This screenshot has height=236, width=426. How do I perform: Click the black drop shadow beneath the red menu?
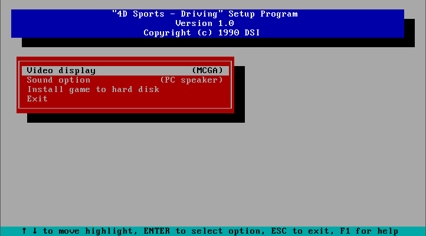pos(136,118)
